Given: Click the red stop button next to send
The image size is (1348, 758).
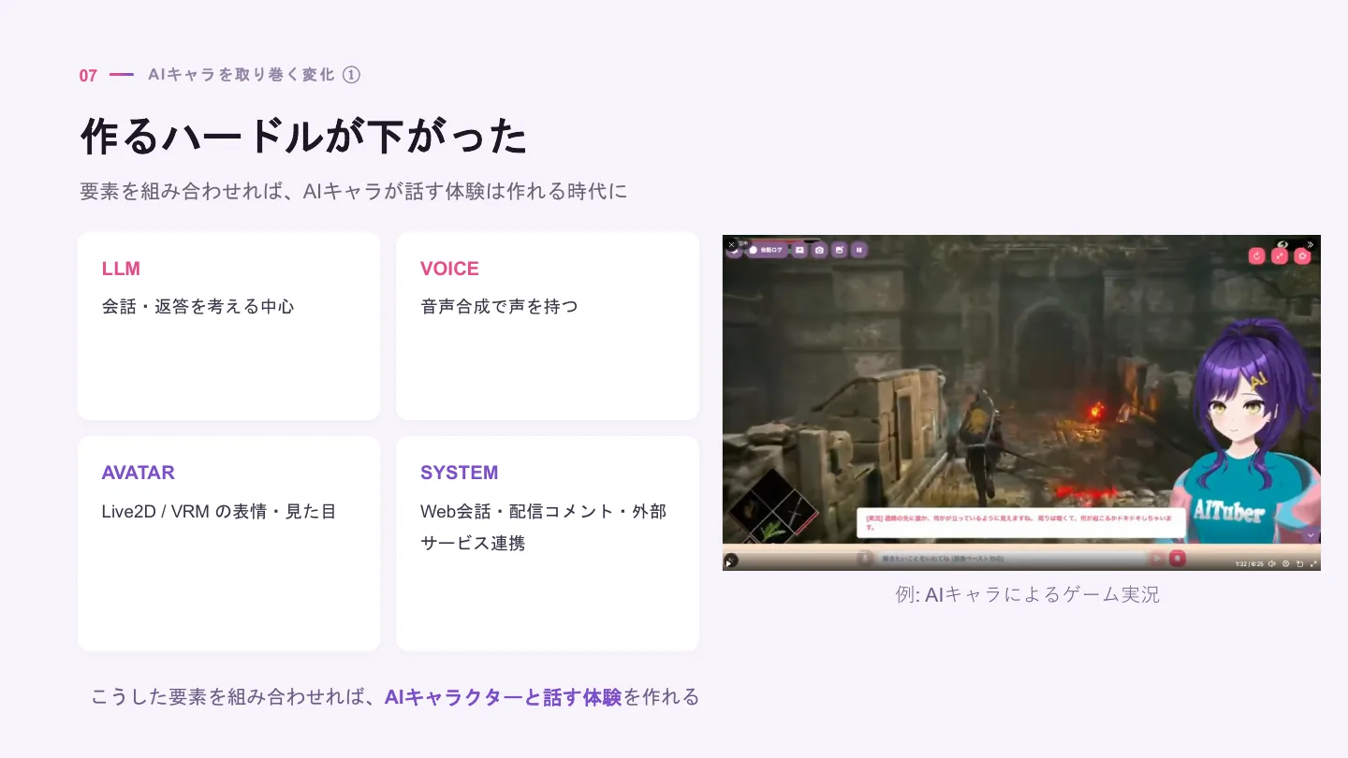Looking at the screenshot, I should tap(1178, 559).
